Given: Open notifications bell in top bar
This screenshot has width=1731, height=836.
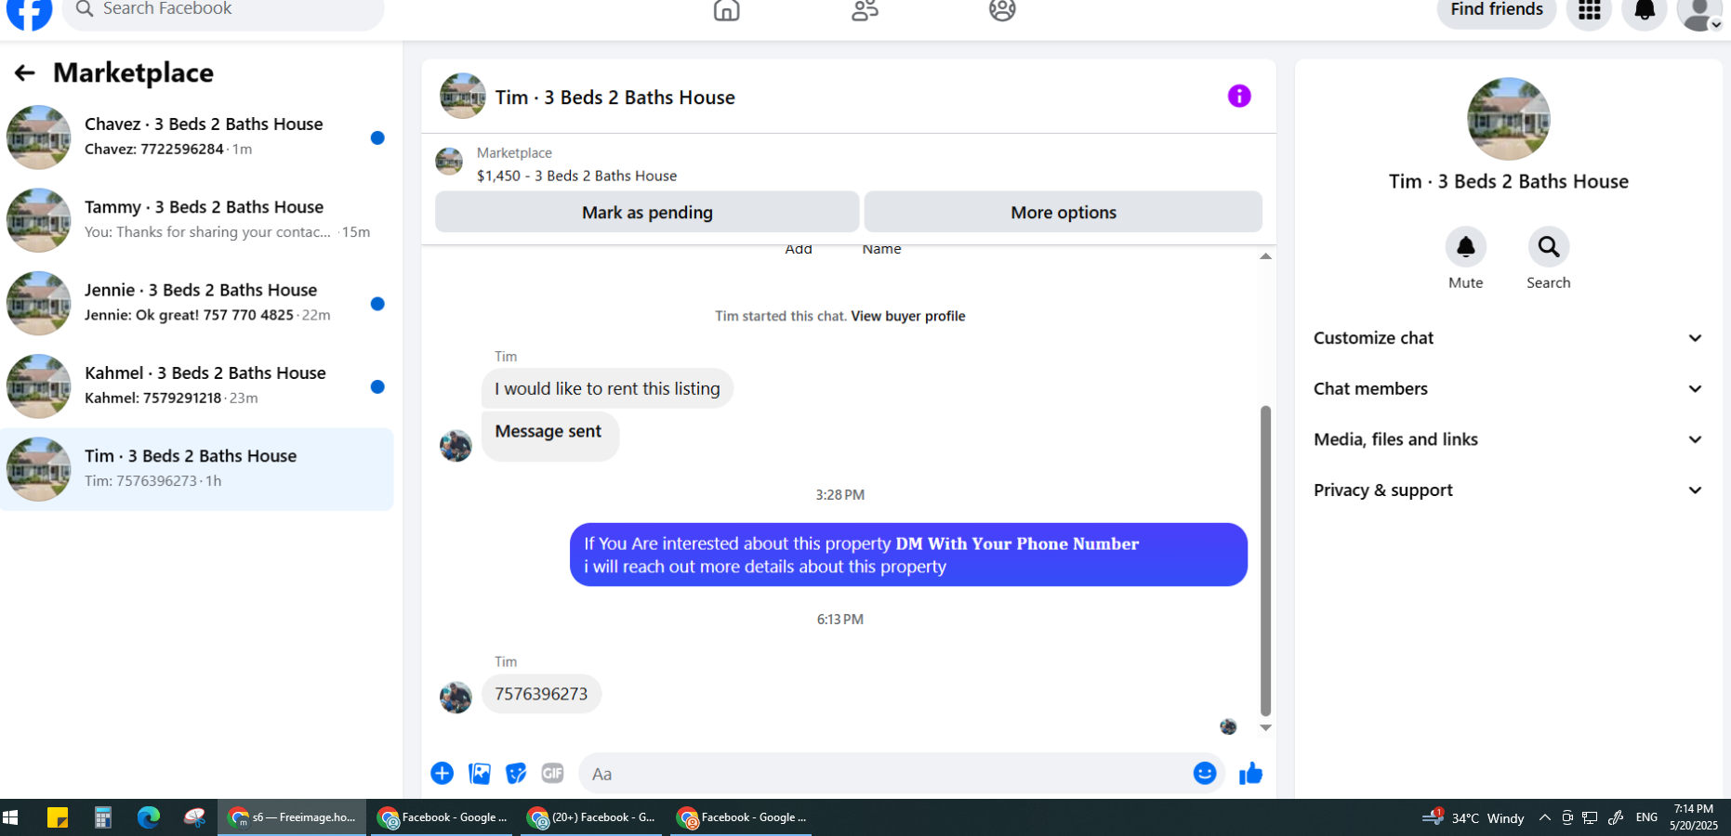Looking at the screenshot, I should (1644, 11).
